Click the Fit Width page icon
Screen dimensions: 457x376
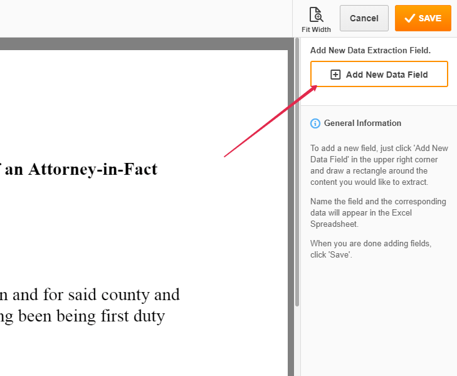click(316, 14)
